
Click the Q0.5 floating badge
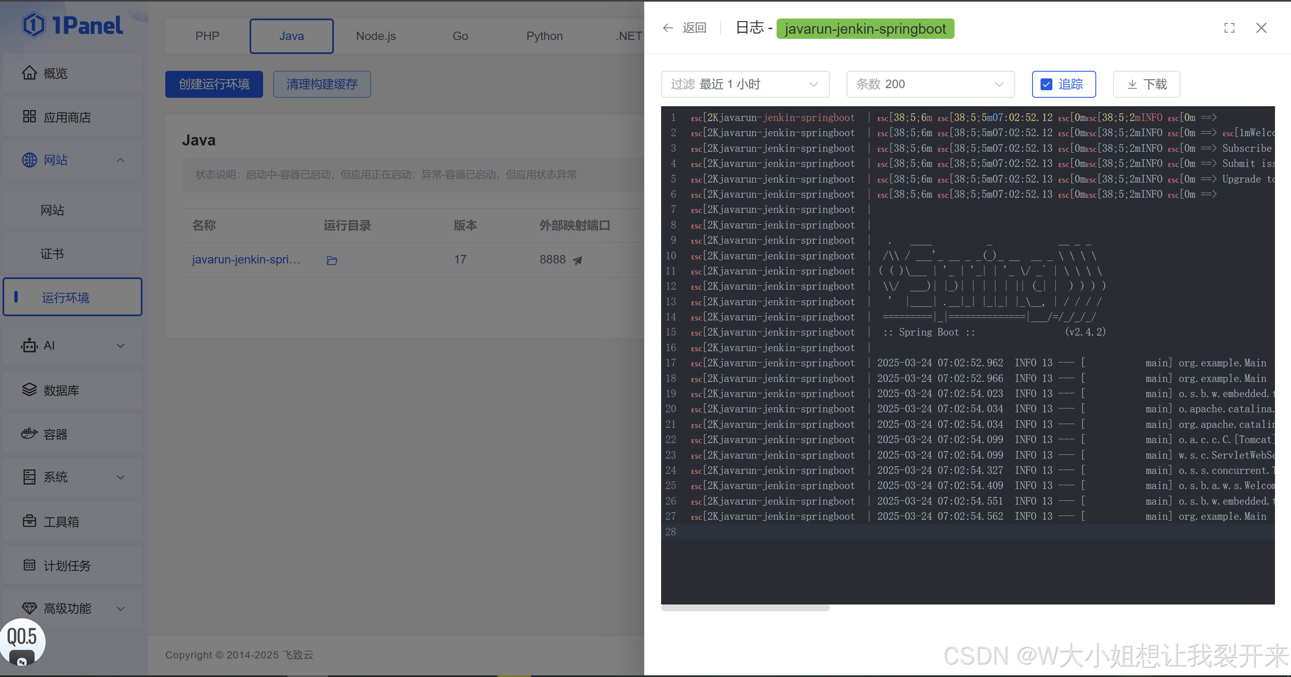point(22,642)
